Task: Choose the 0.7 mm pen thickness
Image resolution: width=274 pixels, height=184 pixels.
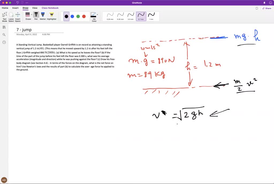Action: pyautogui.click(x=141, y=16)
